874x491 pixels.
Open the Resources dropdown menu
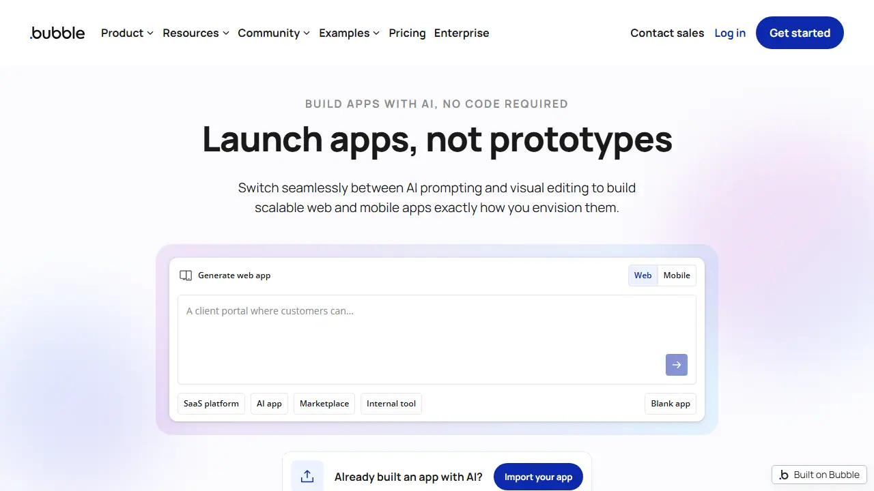195,33
